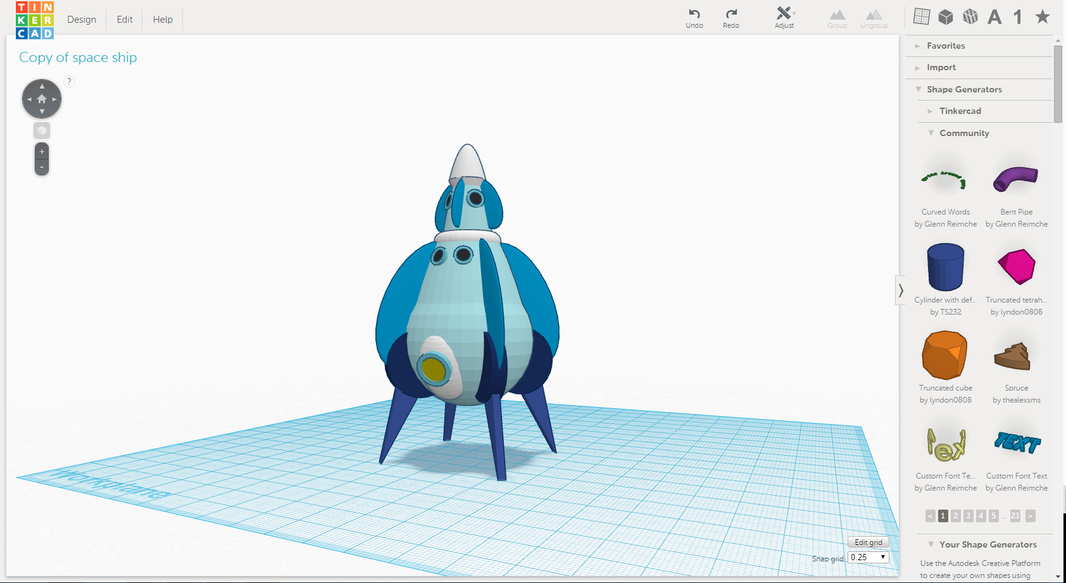Open the Edit menu
This screenshot has width=1066, height=583.
point(125,20)
